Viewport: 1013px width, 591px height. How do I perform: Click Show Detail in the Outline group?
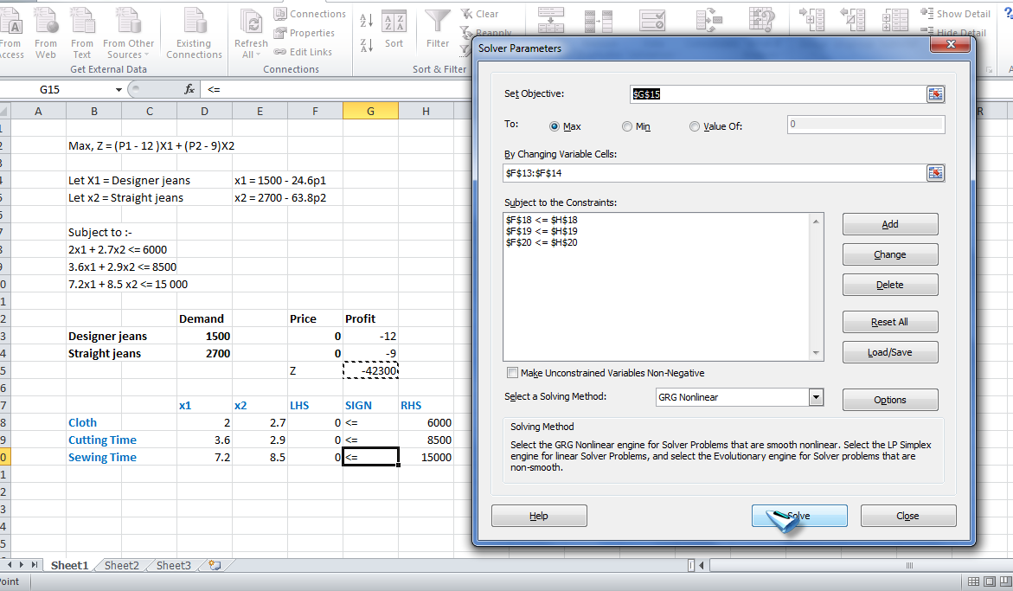955,14
